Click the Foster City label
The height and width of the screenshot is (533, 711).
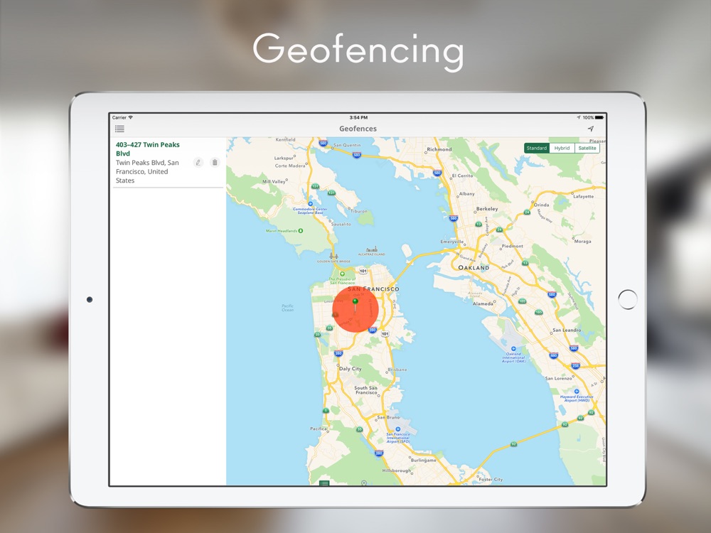pyautogui.click(x=491, y=479)
